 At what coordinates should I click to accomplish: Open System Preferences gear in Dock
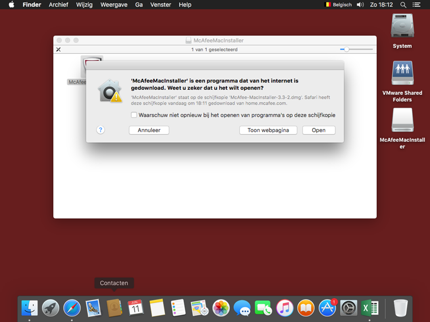click(x=348, y=308)
